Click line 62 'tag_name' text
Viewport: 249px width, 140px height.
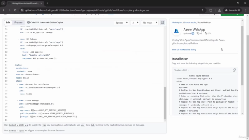pyautogui.click(x=27, y=58)
